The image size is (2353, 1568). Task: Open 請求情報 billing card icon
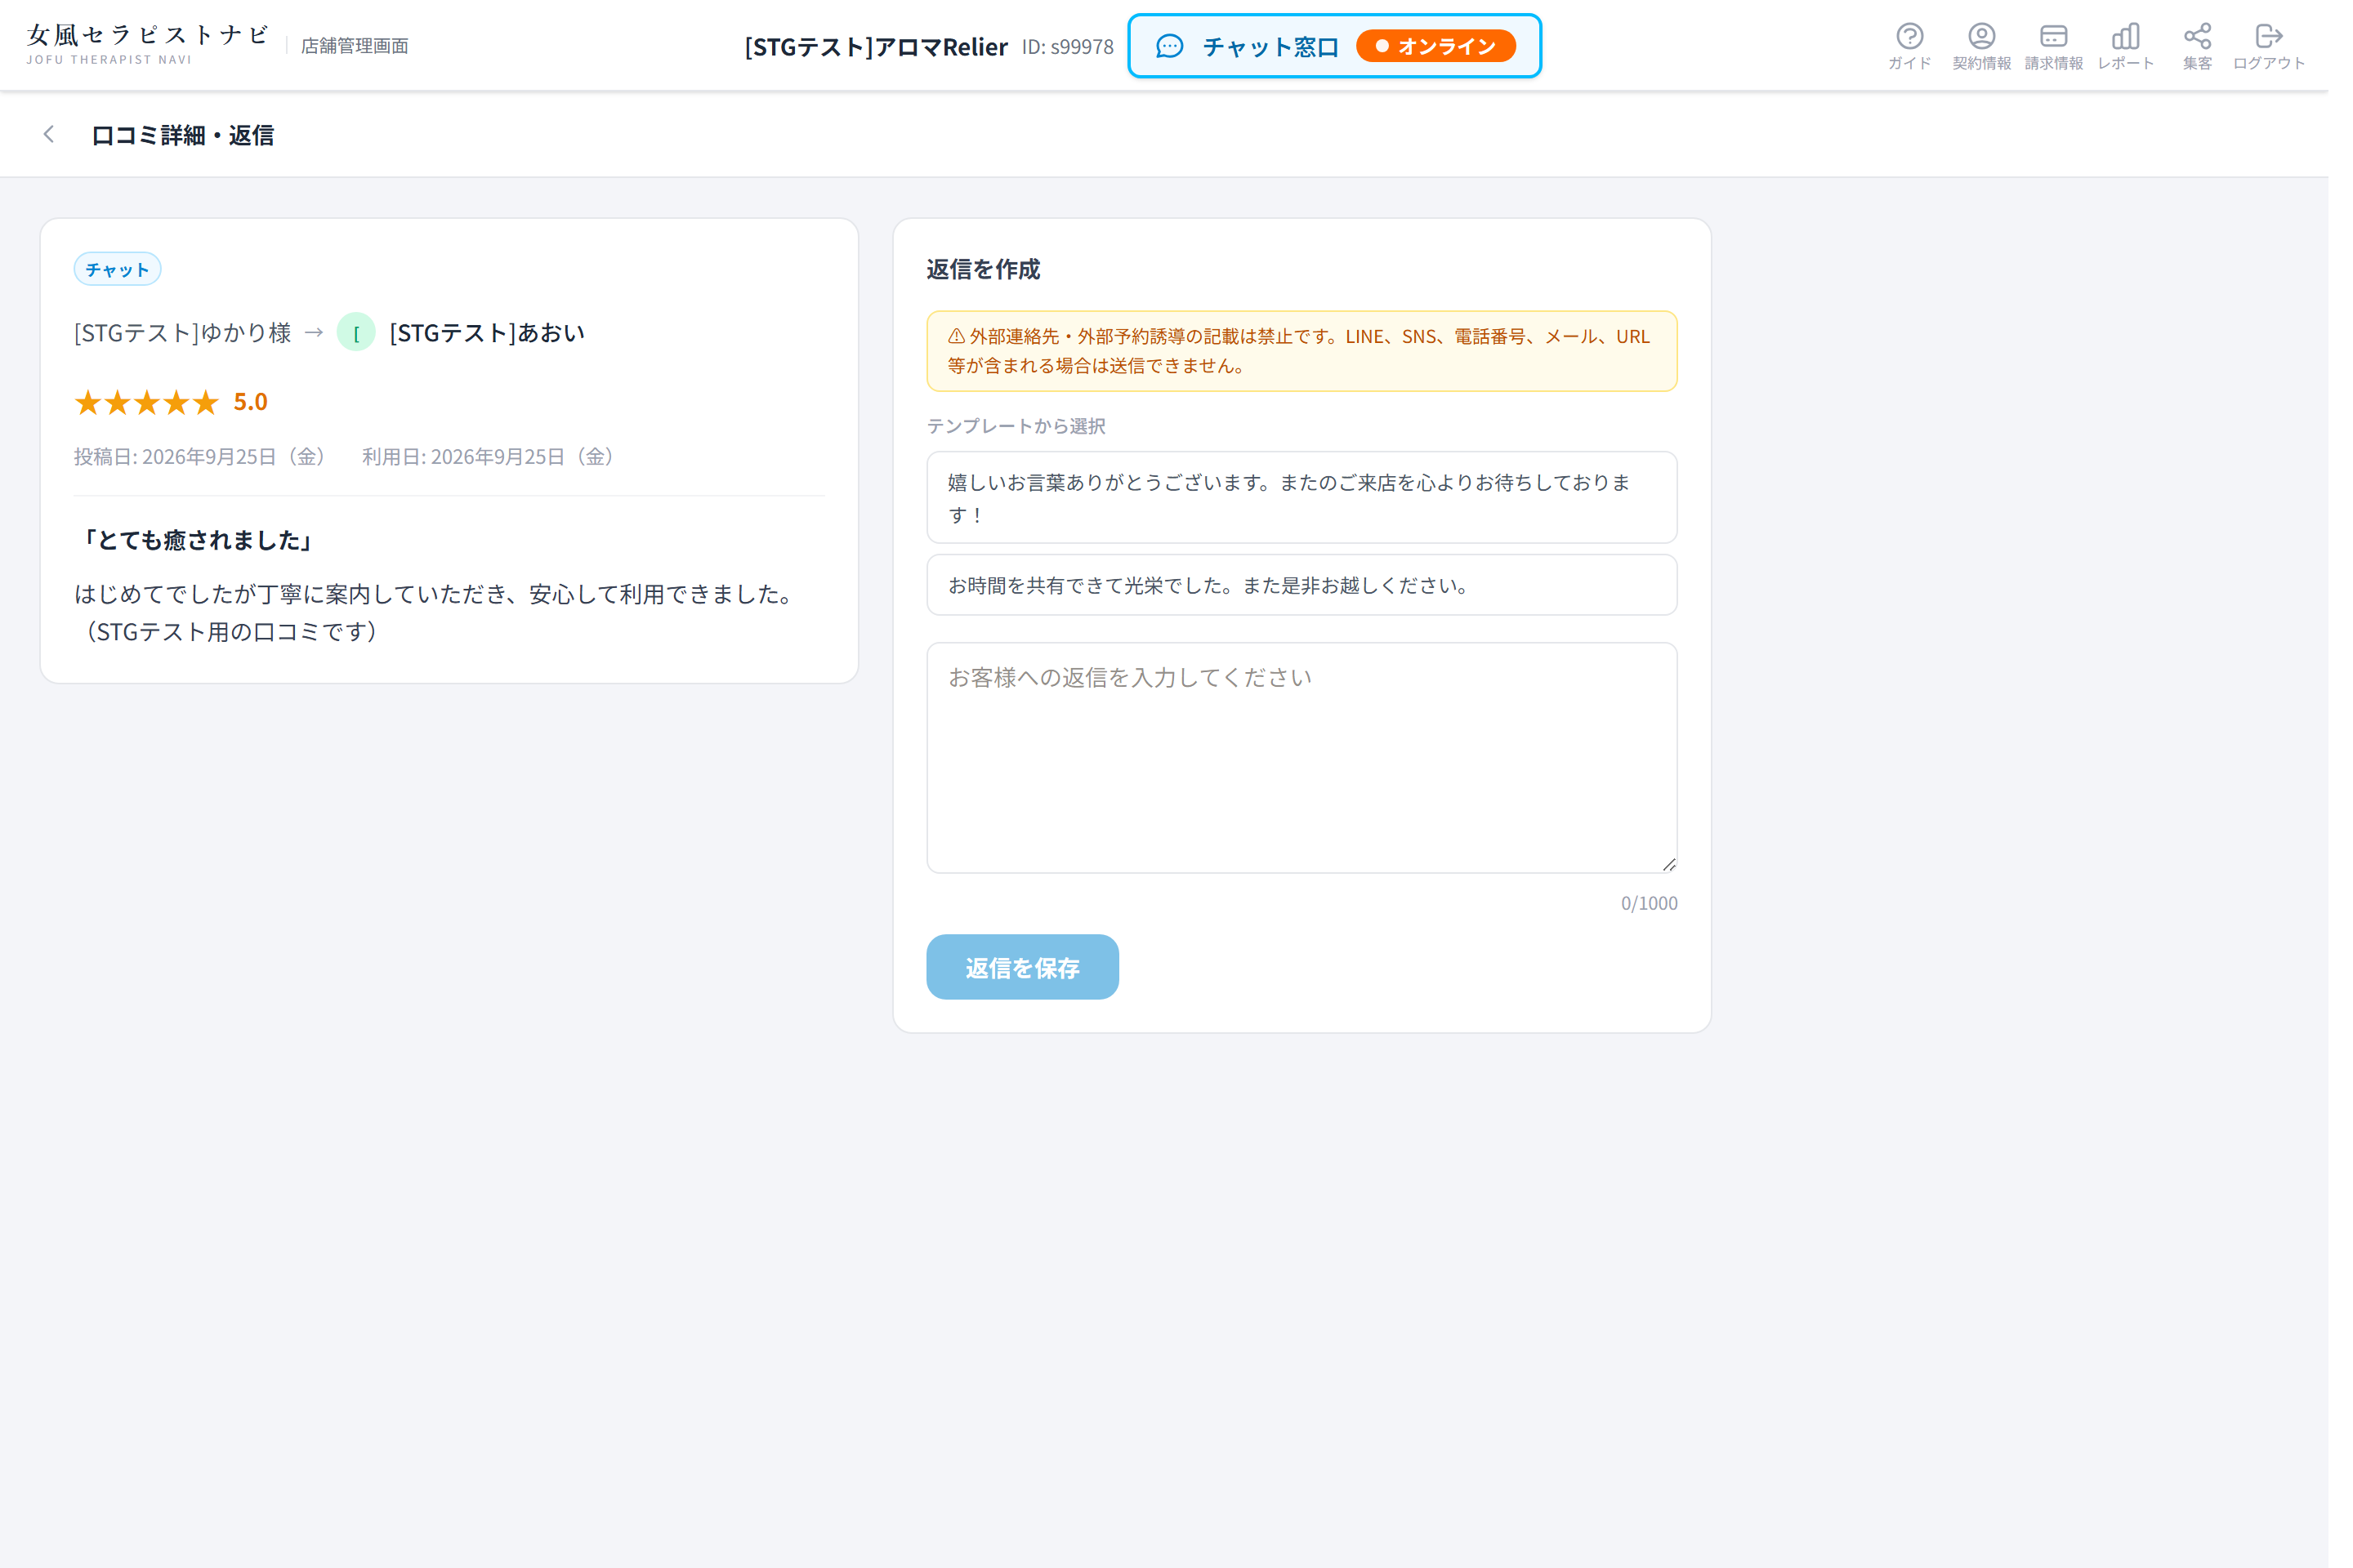coord(2075,46)
